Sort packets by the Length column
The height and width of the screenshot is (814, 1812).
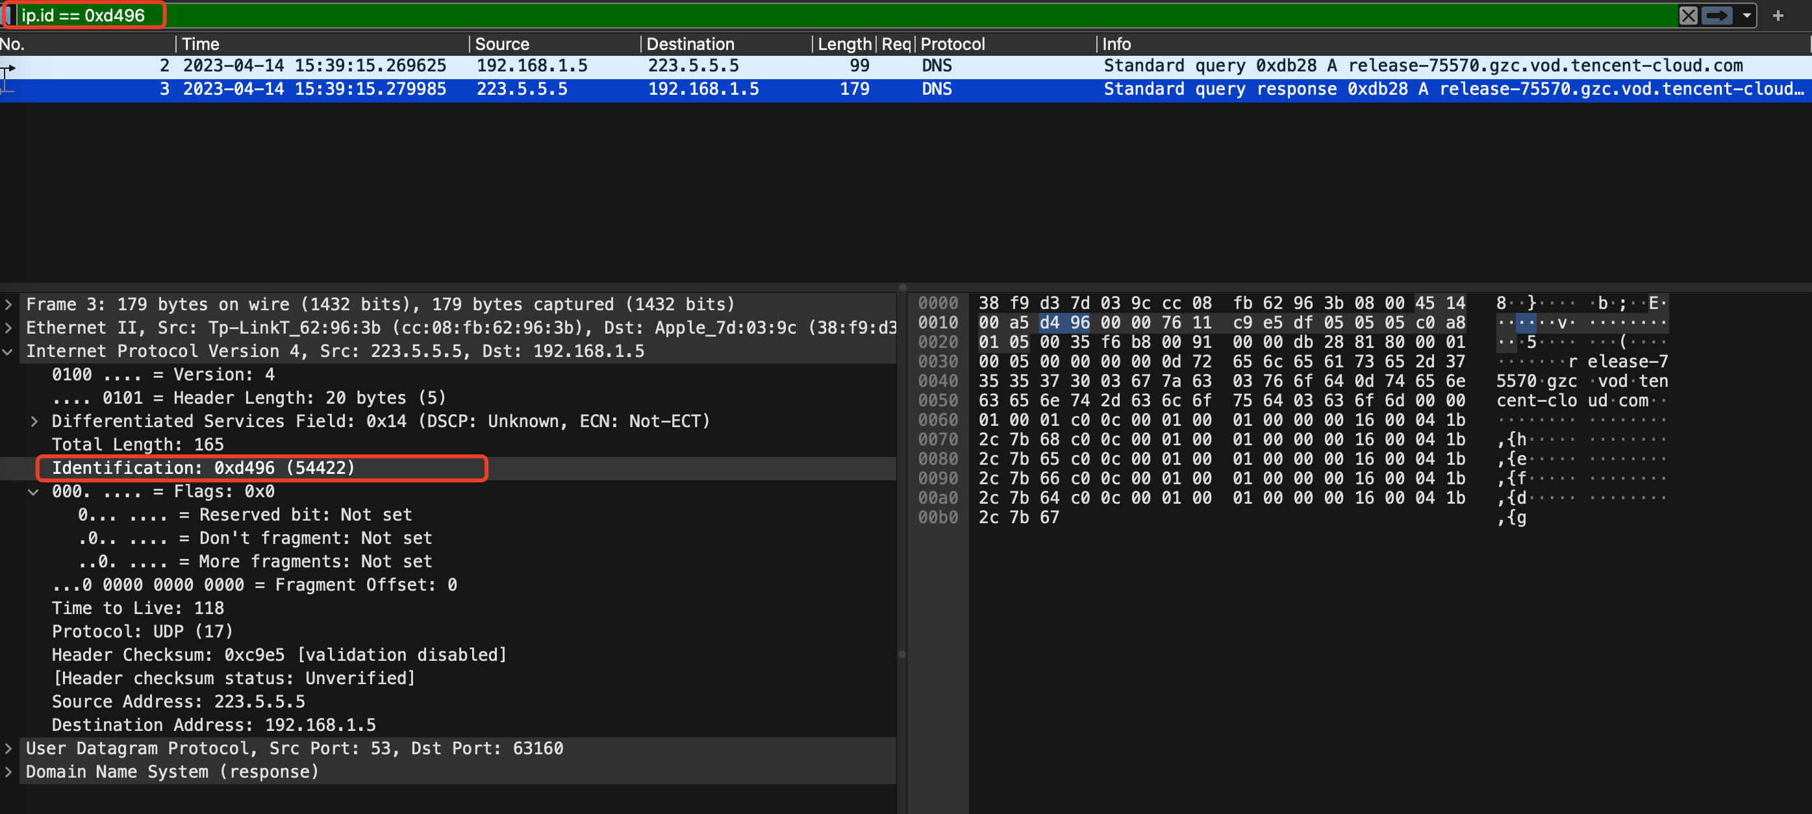844,44
